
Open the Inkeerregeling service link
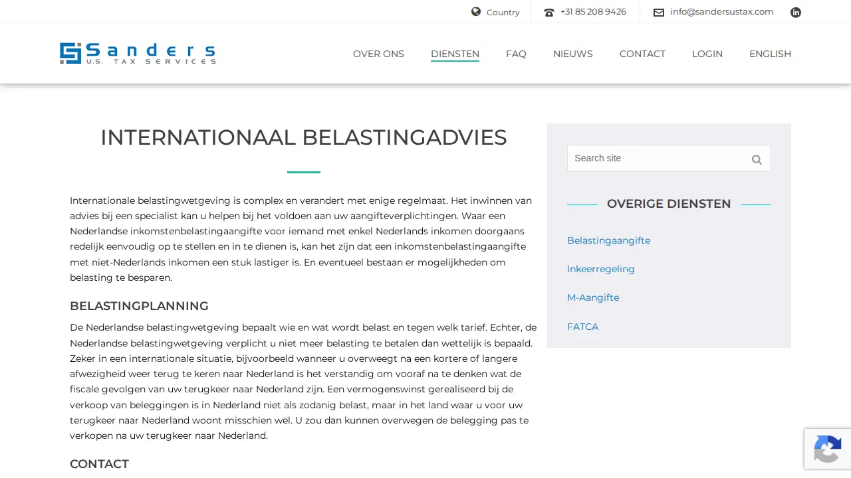[601, 269]
